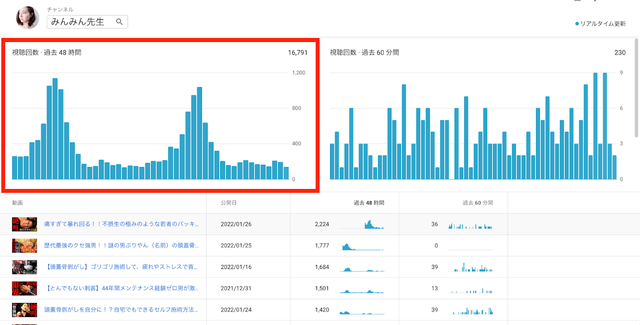Click the 動画 column header

coord(17,203)
